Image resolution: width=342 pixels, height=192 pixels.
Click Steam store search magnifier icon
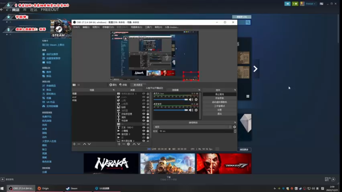point(248,22)
